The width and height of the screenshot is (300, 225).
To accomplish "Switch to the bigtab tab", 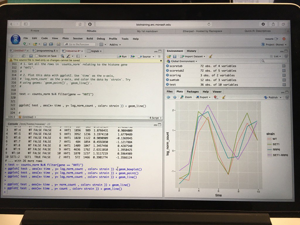I will (x=94, y=51).
